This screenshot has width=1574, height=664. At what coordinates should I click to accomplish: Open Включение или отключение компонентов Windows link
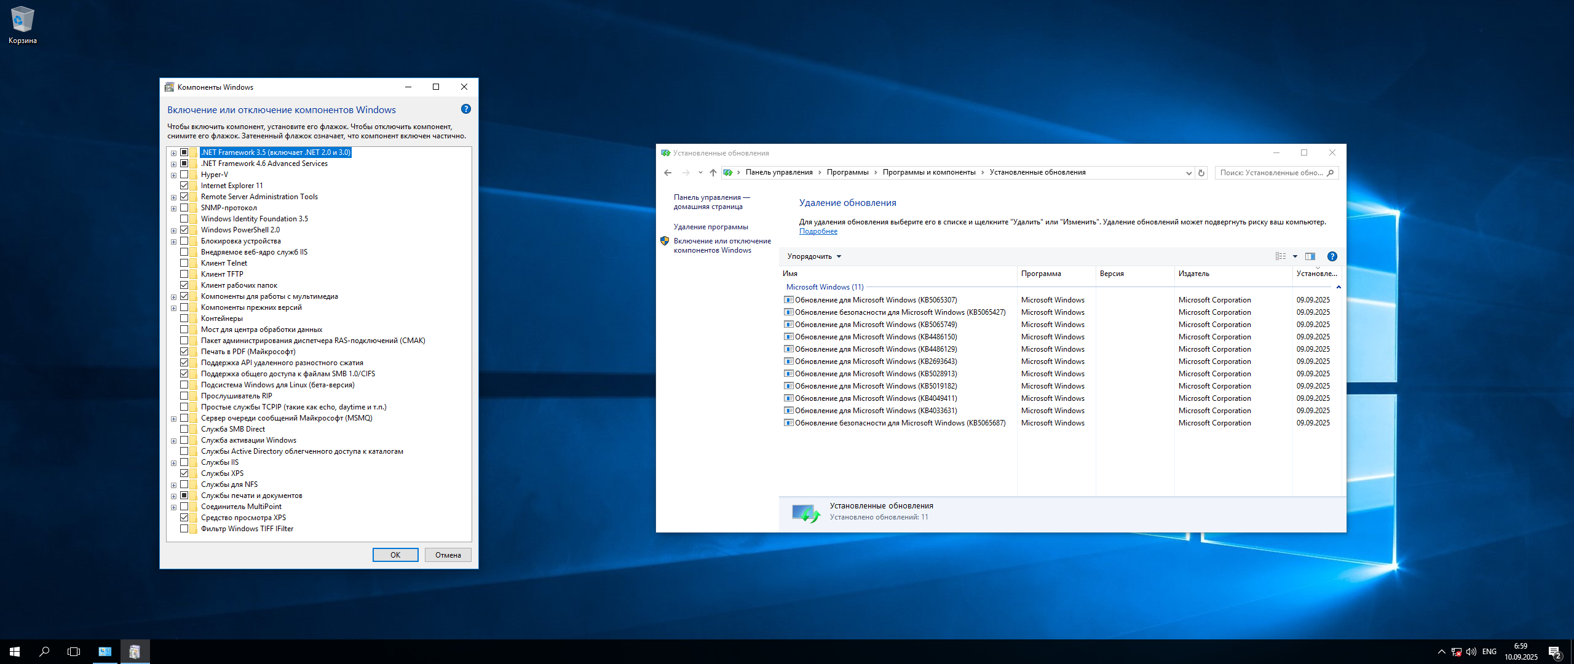[722, 245]
